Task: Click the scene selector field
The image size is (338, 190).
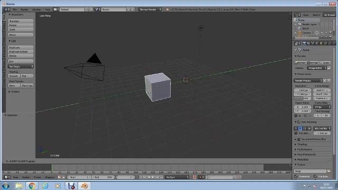Action: pos(114,9)
